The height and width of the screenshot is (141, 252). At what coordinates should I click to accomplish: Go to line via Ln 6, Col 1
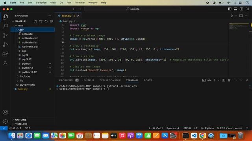[156, 128]
